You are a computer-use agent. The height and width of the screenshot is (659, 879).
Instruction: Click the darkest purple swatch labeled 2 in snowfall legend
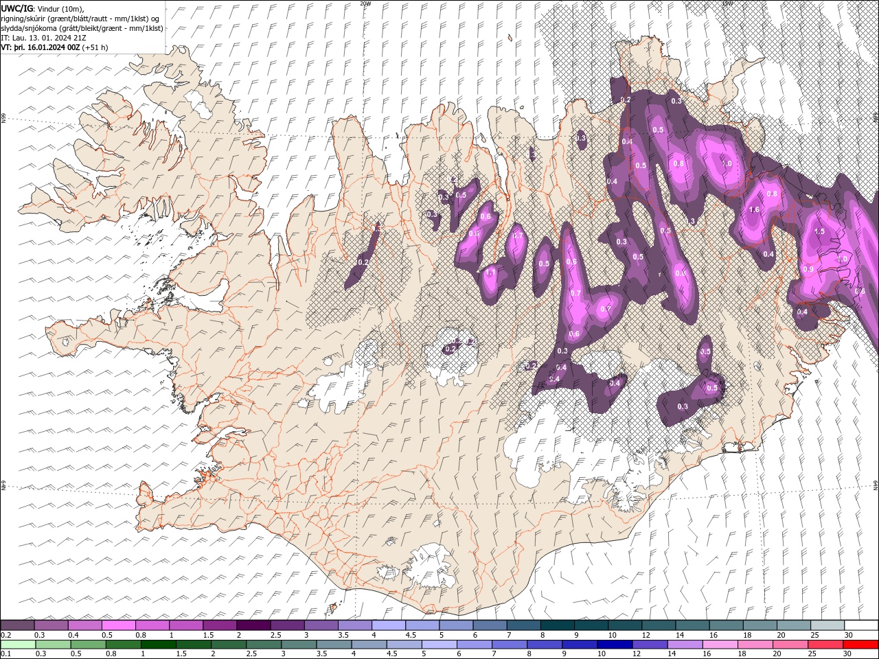coord(254,625)
